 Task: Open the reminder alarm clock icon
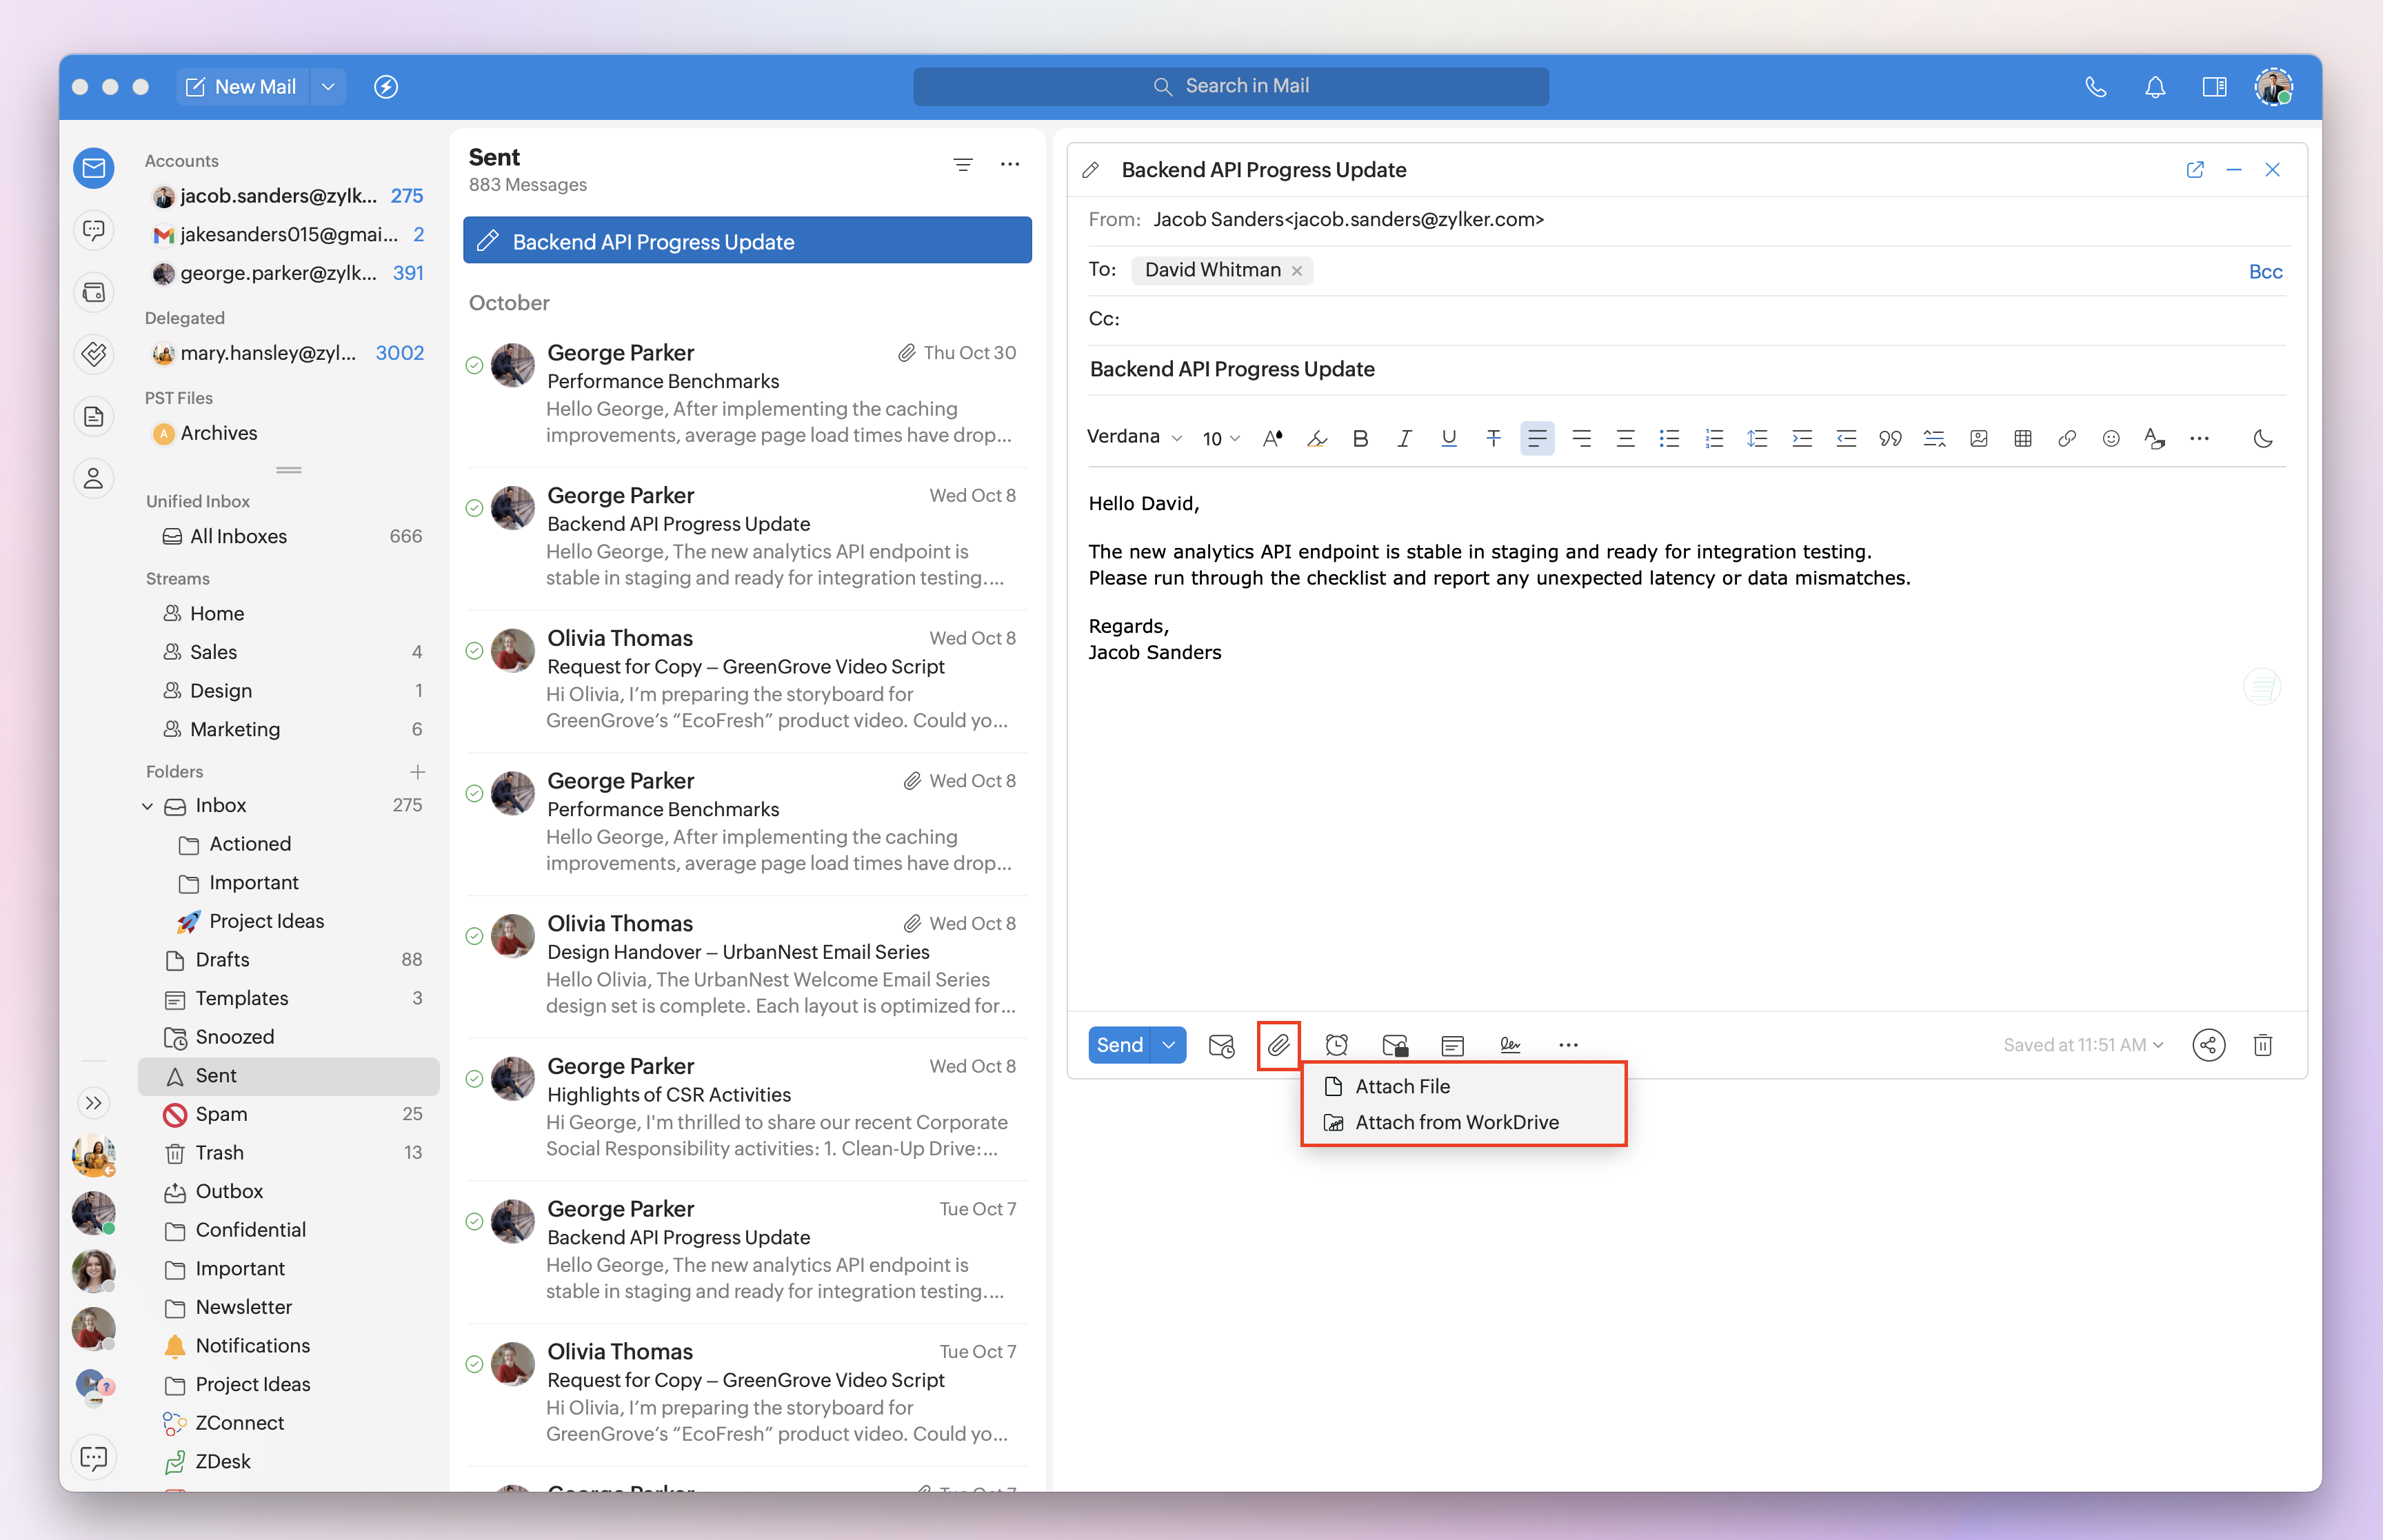coord(1336,1045)
